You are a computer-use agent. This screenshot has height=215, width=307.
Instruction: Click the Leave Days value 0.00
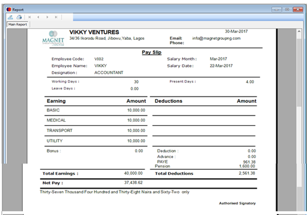pos(134,89)
